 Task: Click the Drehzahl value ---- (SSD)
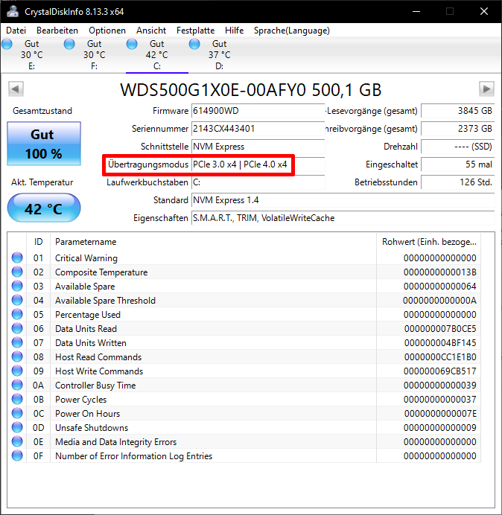point(457,147)
